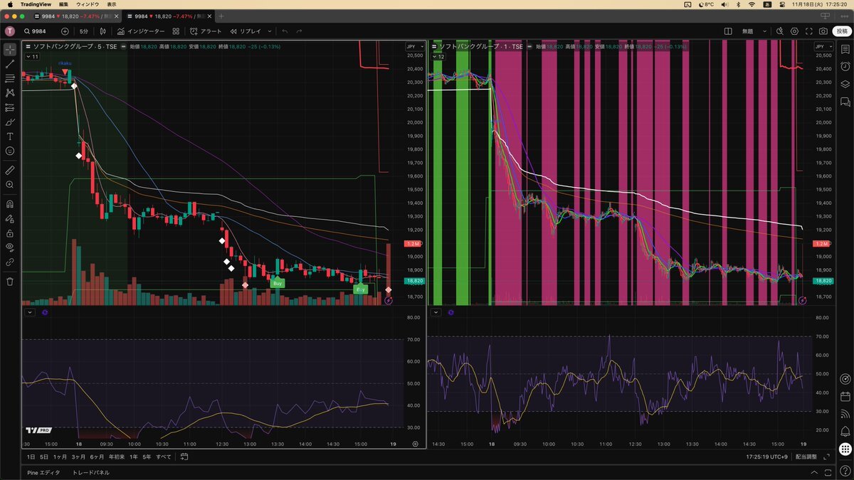Take a chart snapshot with camera icon
Image resolution: width=854 pixels, height=480 pixels.
tap(823, 31)
